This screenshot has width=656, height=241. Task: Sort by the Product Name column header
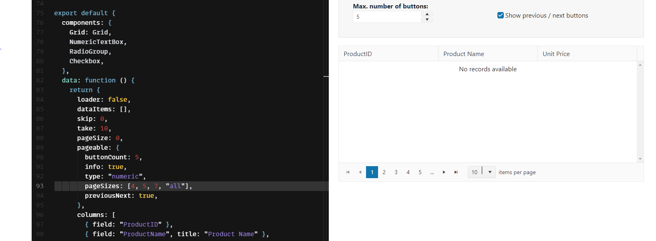463,54
